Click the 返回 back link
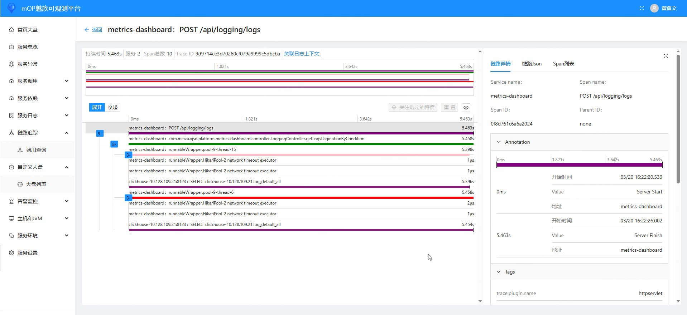 (x=93, y=30)
